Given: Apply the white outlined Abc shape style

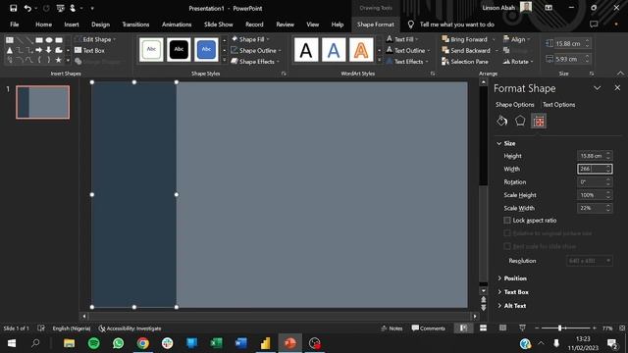Looking at the screenshot, I should point(151,50).
